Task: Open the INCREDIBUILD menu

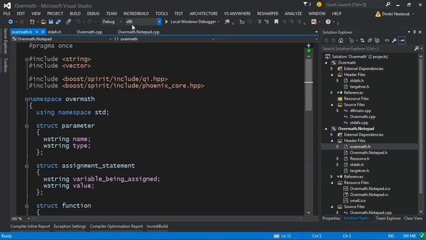Action: click(136, 13)
